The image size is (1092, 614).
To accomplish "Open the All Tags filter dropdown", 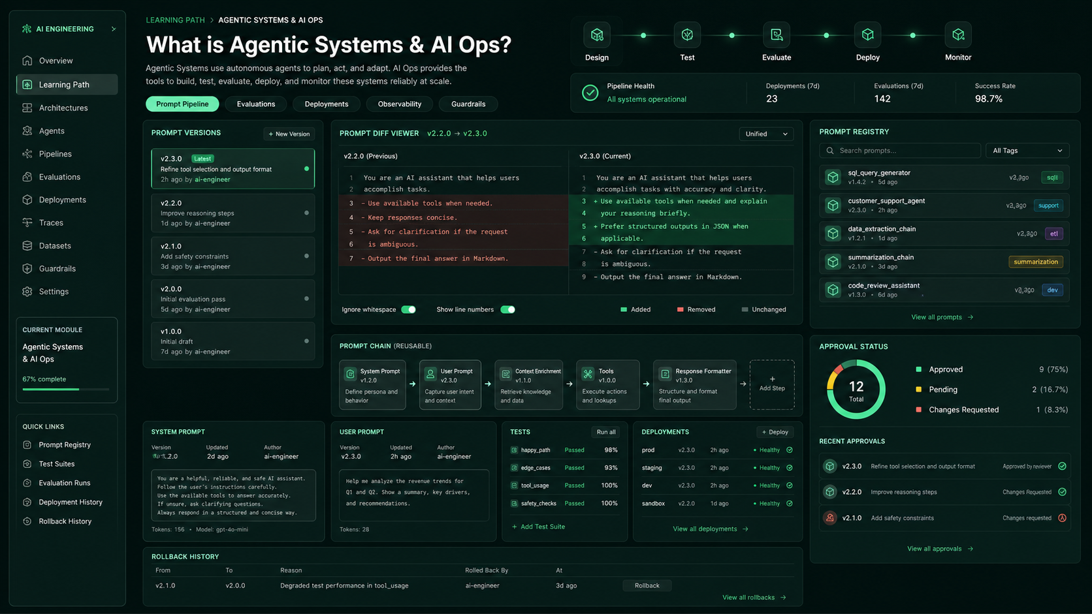I will tap(1027, 151).
